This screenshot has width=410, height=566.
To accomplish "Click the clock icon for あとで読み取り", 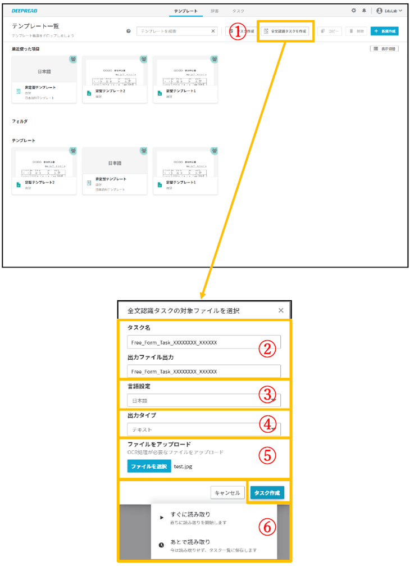I will (162, 545).
